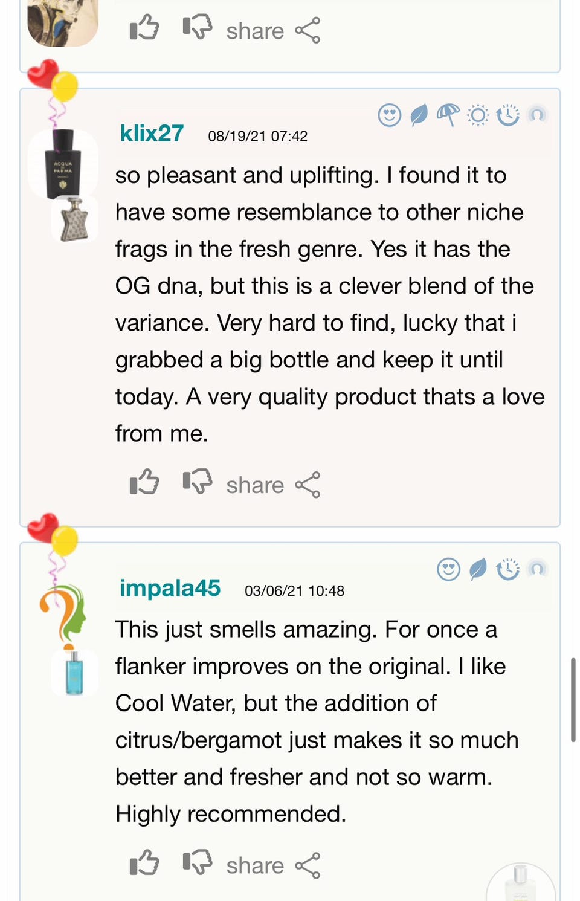580x901 pixels.
Task: Share impala45's review
Action: (x=273, y=865)
